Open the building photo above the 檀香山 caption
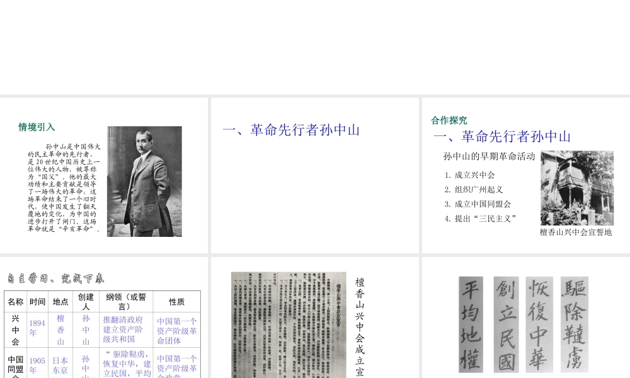 [576, 188]
